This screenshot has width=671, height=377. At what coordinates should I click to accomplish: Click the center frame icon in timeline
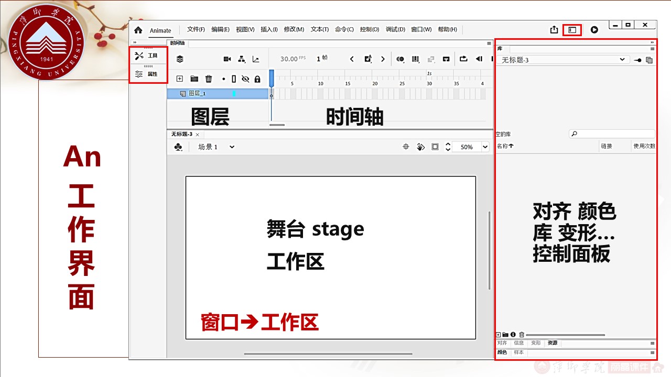pos(446,59)
